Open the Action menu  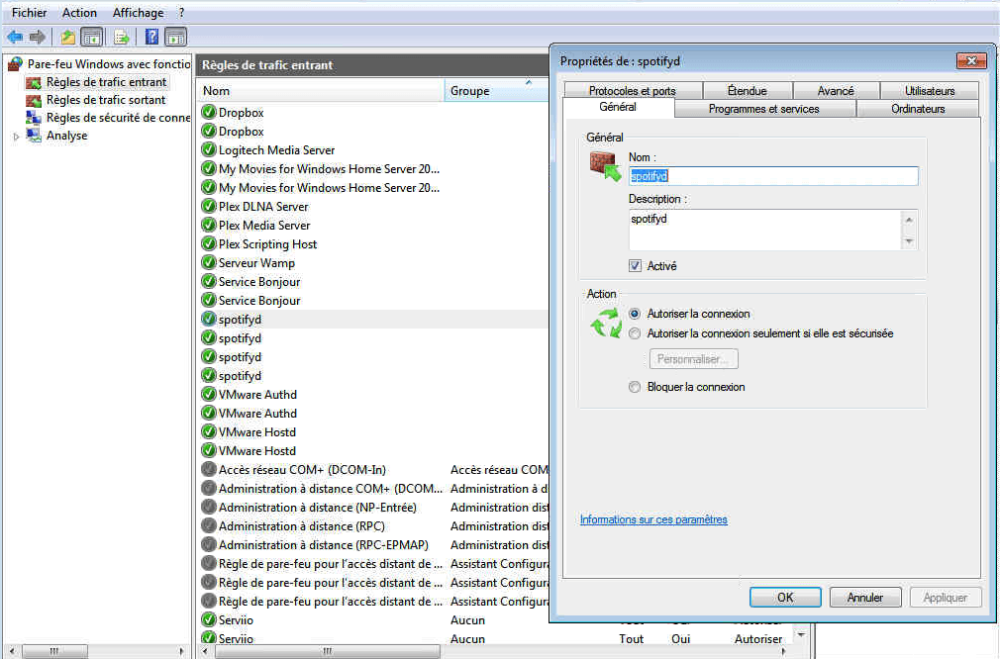click(x=80, y=13)
